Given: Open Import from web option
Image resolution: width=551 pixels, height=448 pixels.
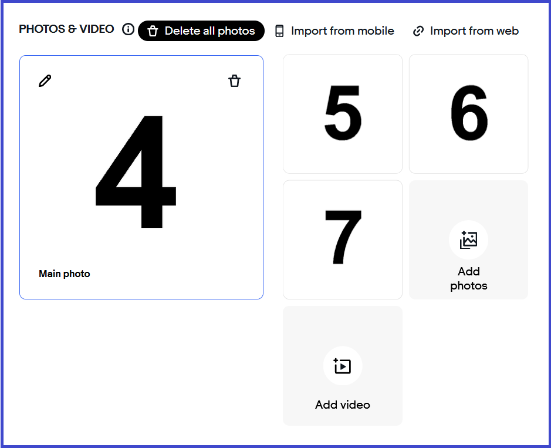Looking at the screenshot, I should (465, 31).
